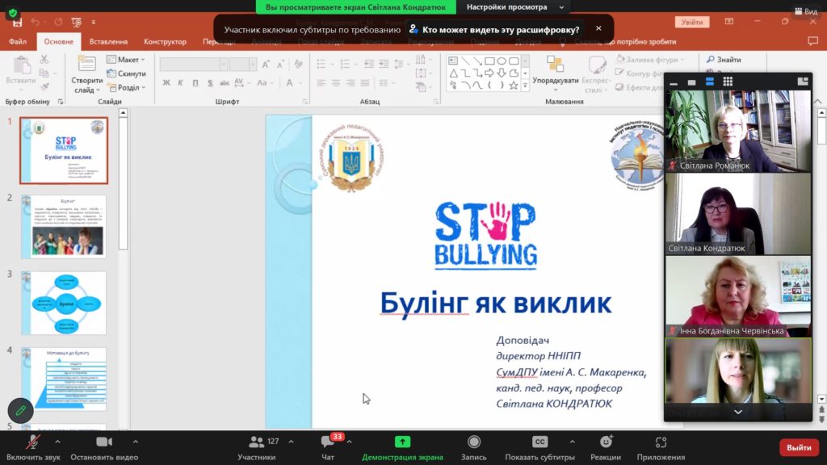
Task: Click Скинути reset slide button
Action: point(127,73)
